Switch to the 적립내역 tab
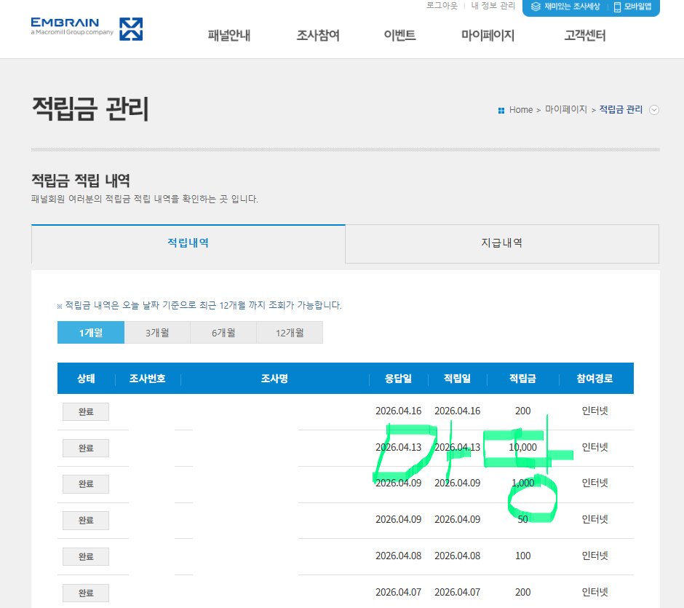Viewport: 684px width, 608px height. click(188, 243)
